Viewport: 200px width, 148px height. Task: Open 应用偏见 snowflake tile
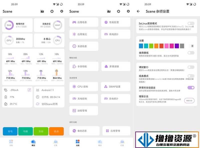[84, 34]
